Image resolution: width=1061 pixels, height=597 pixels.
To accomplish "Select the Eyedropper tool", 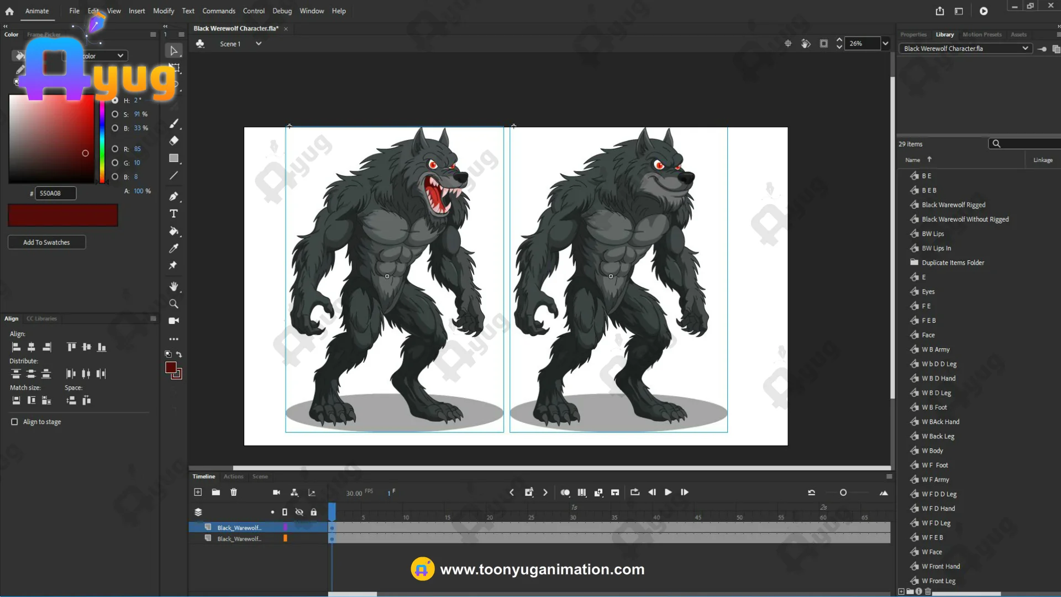I will click(x=174, y=249).
